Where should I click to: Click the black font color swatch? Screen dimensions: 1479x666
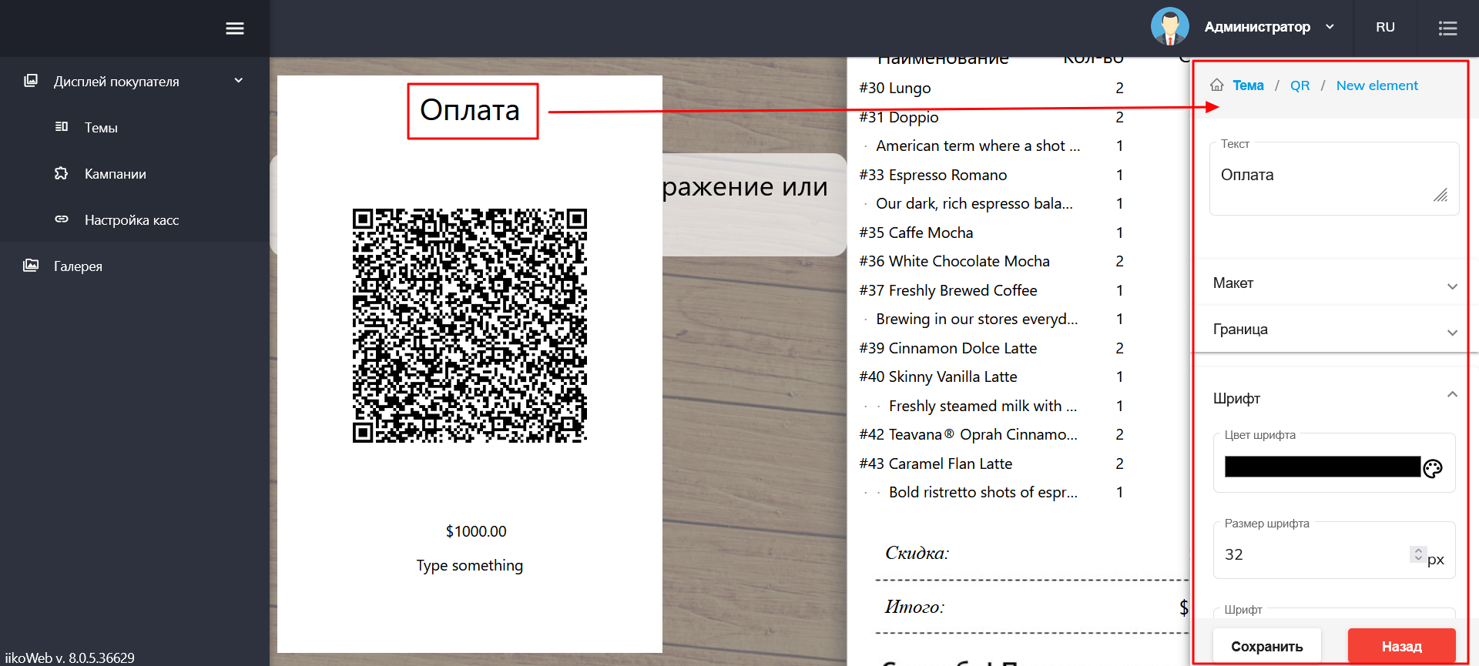1322,467
